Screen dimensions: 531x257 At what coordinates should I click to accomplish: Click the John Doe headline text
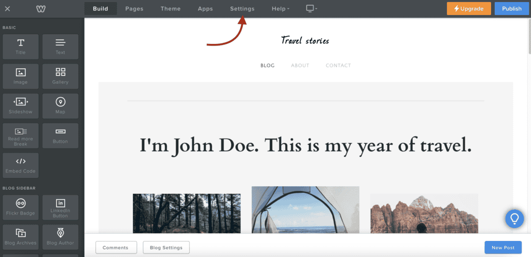(306, 145)
